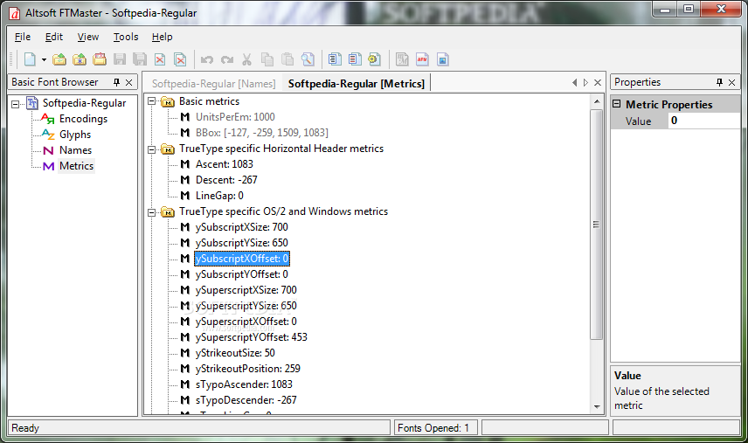
Task: Select the ySuperscriptYOffset: 453 metric
Action: point(252,337)
